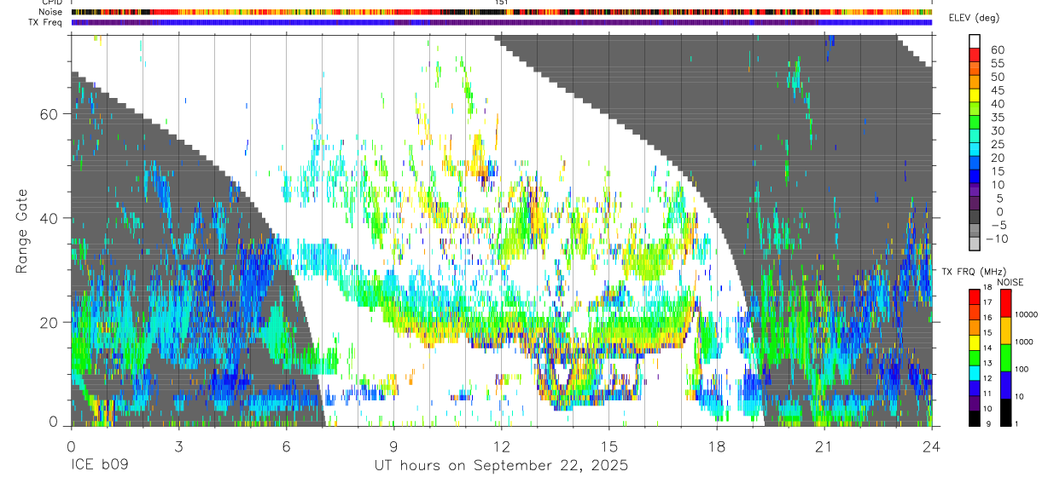Click the cyan segment of TX FRQ colorbar
This screenshot has height=483, width=1048.
975,373
